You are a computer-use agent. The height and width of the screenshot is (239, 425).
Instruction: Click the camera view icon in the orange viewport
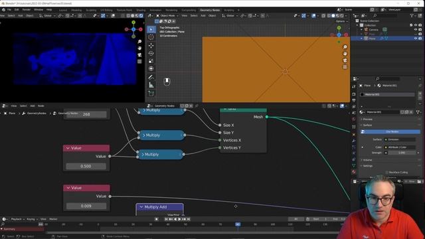tap(345, 60)
